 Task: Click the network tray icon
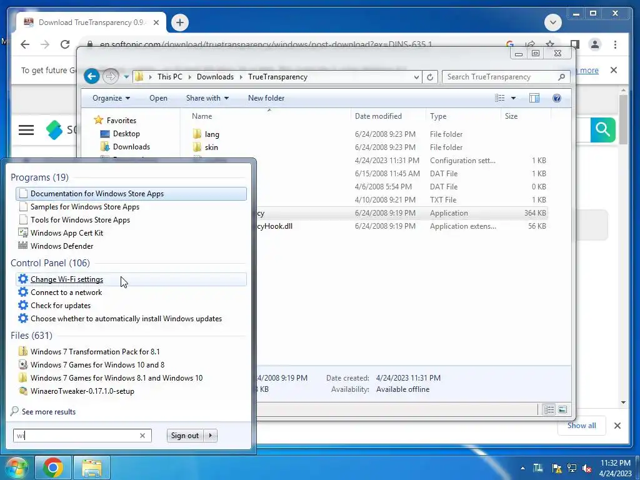tap(572, 468)
